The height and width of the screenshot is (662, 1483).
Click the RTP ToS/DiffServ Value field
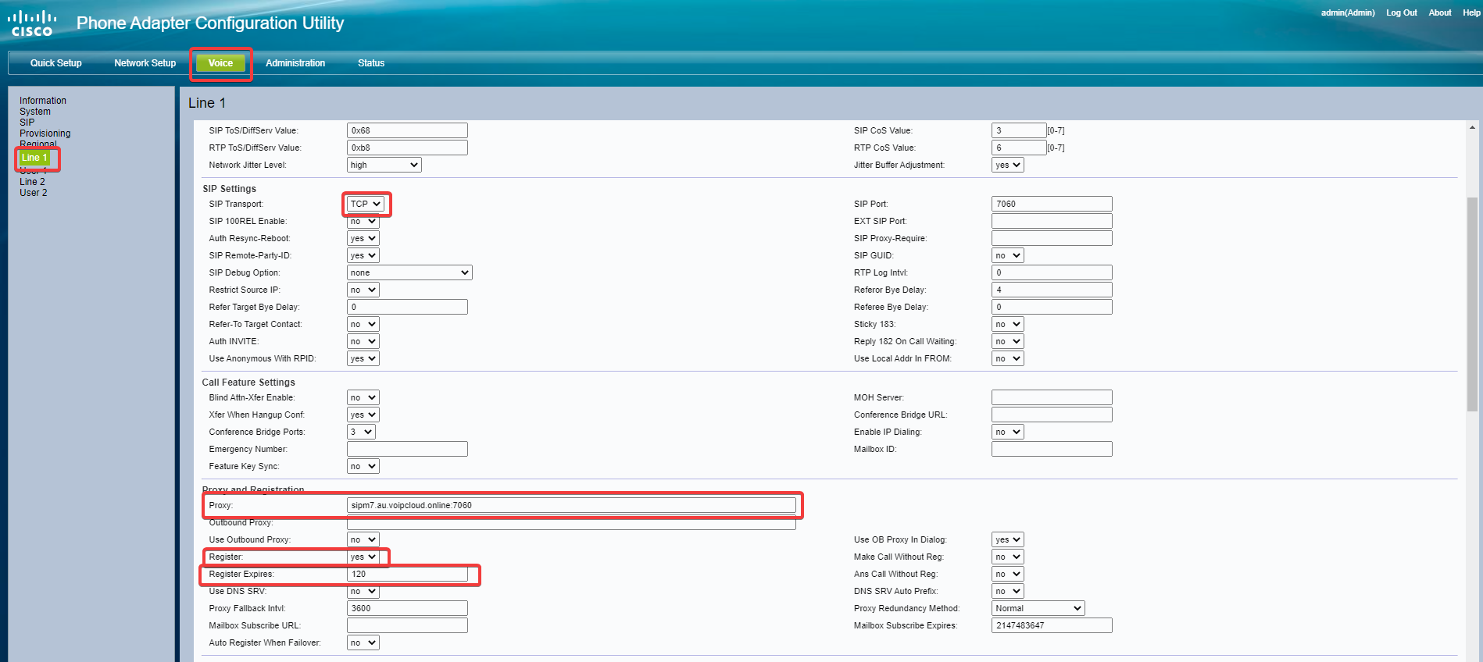[407, 148]
